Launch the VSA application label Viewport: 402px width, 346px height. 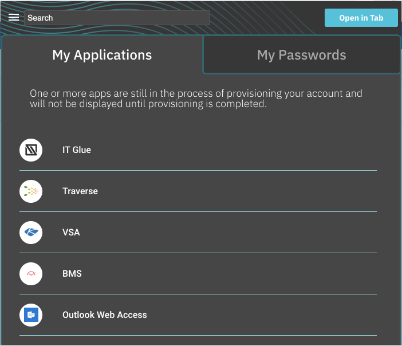click(71, 233)
